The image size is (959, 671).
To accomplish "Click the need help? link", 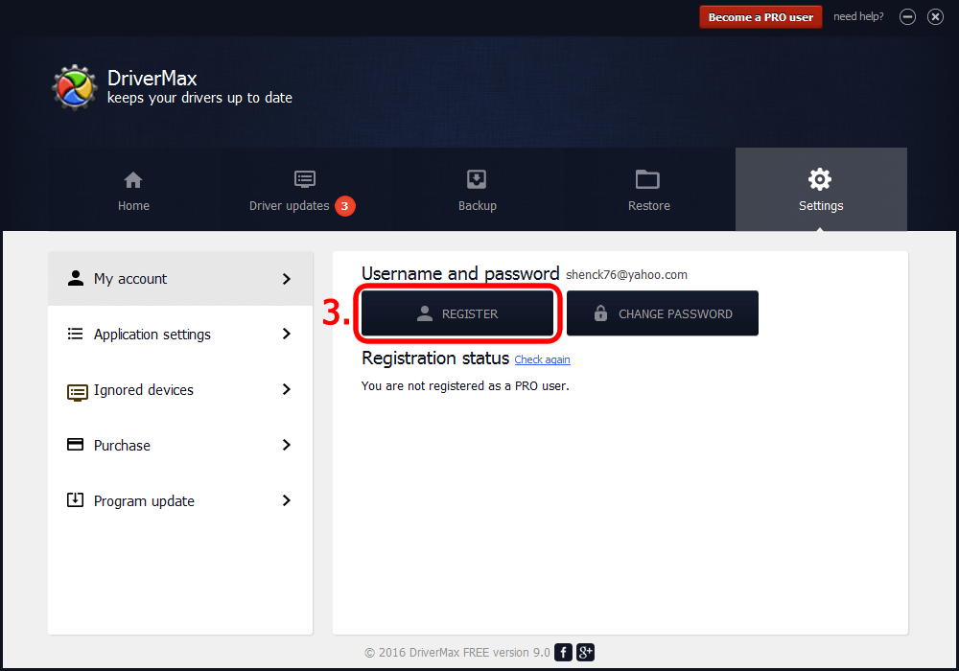I will click(858, 17).
